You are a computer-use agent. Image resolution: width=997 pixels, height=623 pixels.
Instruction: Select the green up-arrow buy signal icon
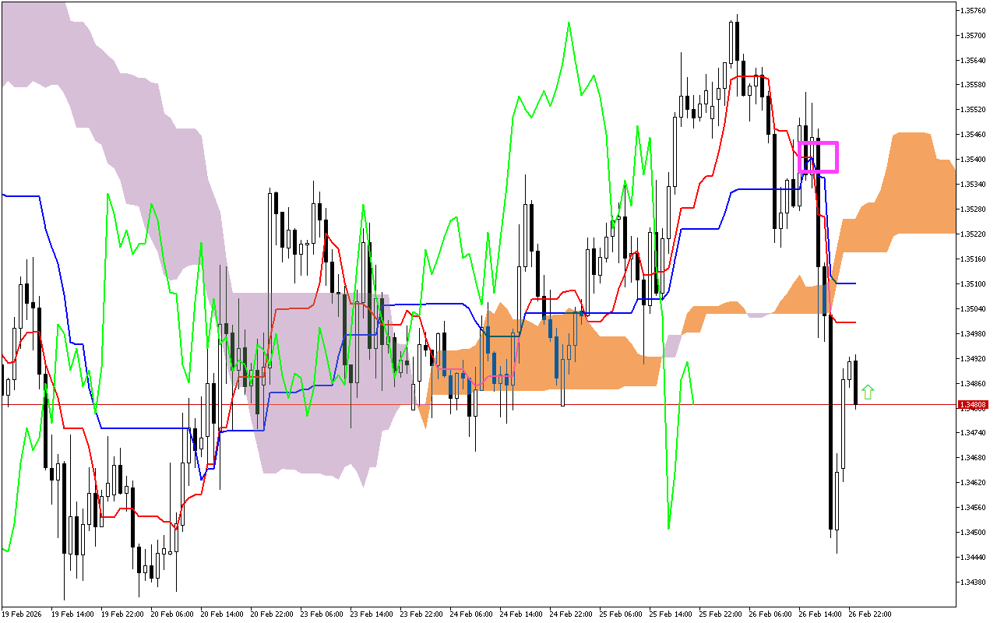[867, 390]
